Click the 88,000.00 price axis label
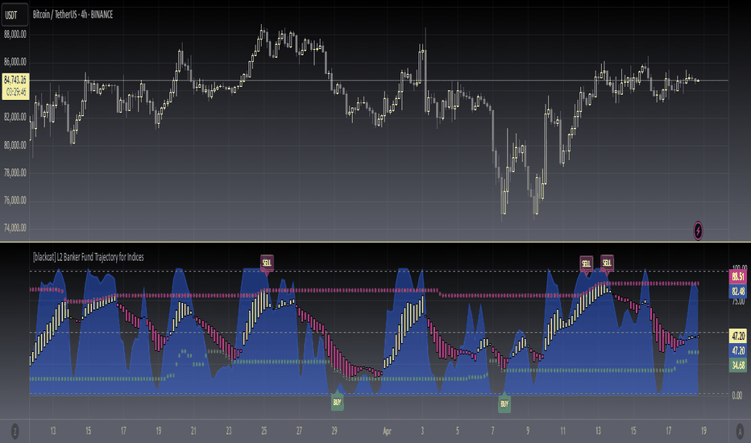 point(15,35)
